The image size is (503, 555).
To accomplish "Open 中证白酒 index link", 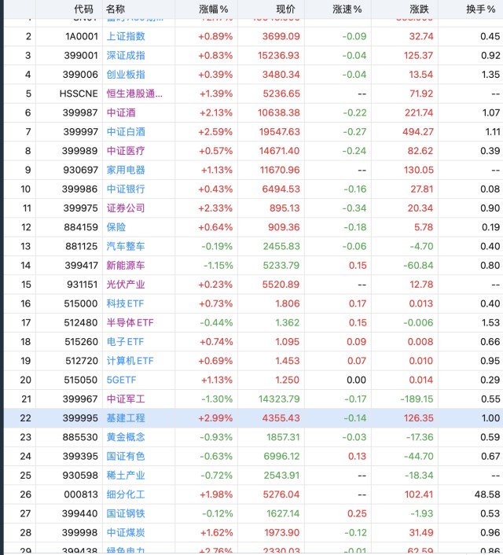I will pos(126,132).
